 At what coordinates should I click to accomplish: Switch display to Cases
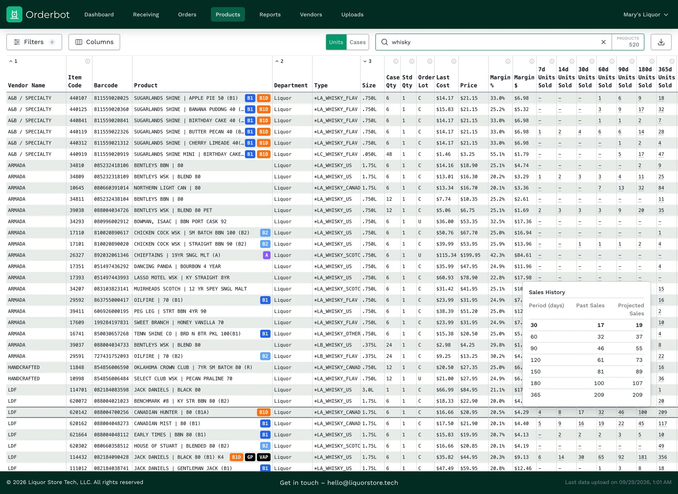(x=357, y=42)
